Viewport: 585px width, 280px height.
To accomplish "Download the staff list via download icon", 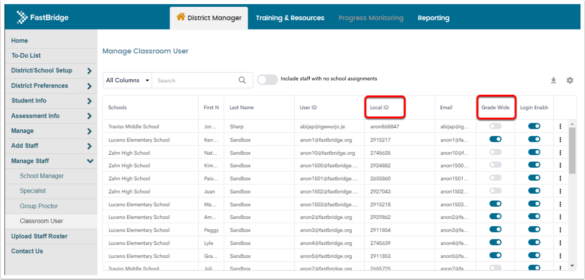I will coord(553,80).
